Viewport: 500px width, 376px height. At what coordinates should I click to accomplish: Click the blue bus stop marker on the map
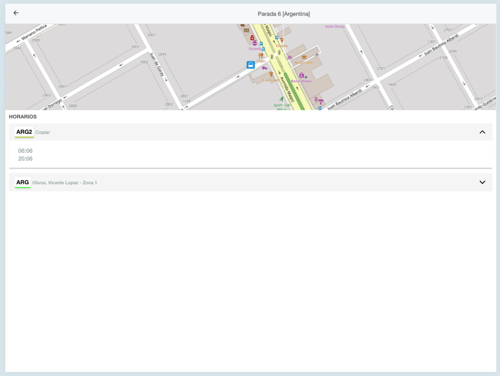click(x=251, y=65)
